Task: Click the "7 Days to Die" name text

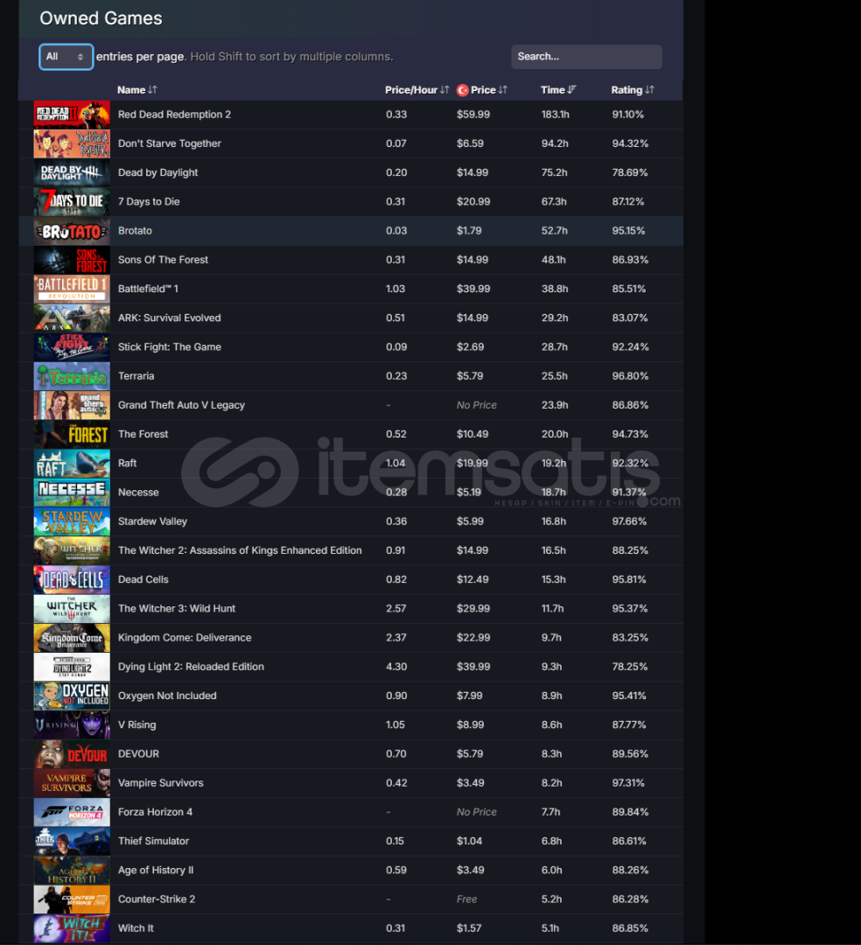Action: [x=149, y=202]
